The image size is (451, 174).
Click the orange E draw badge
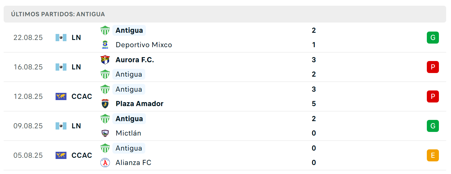433,155
